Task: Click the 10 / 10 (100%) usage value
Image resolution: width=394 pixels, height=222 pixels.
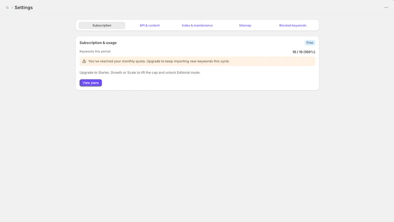Action: 303,52
